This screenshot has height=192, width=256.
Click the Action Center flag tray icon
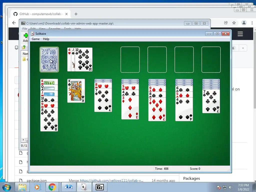[218, 187]
